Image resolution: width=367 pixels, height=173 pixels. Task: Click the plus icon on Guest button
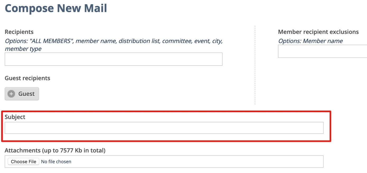(x=11, y=94)
